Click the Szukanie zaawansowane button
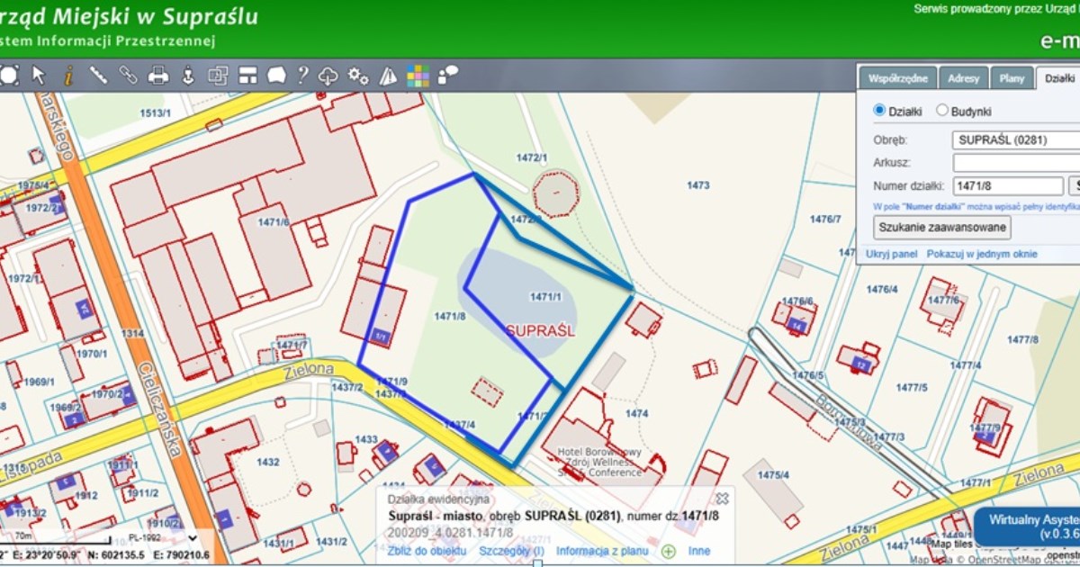 941,227
